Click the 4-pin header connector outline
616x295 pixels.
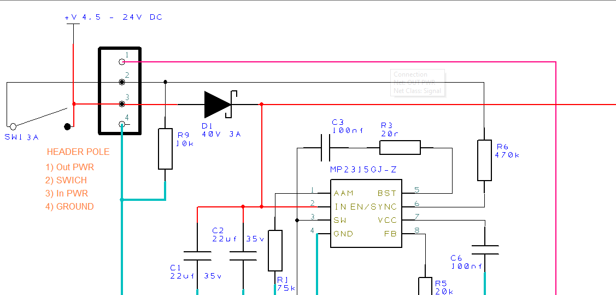[119, 91]
